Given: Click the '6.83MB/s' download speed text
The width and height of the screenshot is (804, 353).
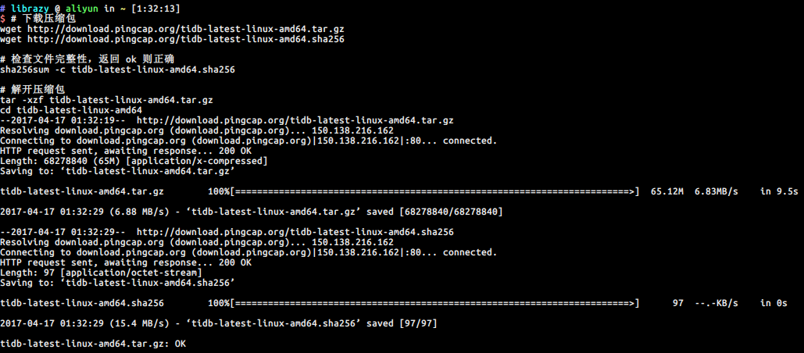Looking at the screenshot, I should [716, 191].
